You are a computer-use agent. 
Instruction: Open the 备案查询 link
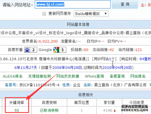pos(117,76)
